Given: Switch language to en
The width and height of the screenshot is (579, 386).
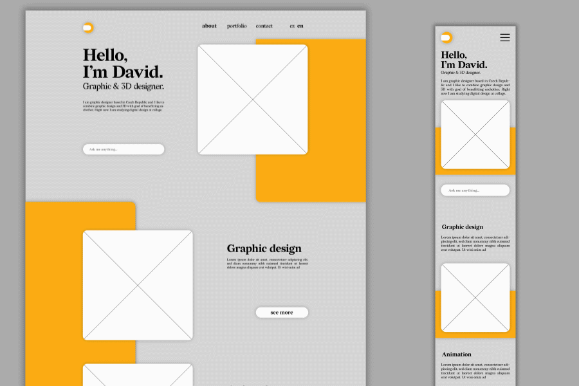Looking at the screenshot, I should [300, 26].
